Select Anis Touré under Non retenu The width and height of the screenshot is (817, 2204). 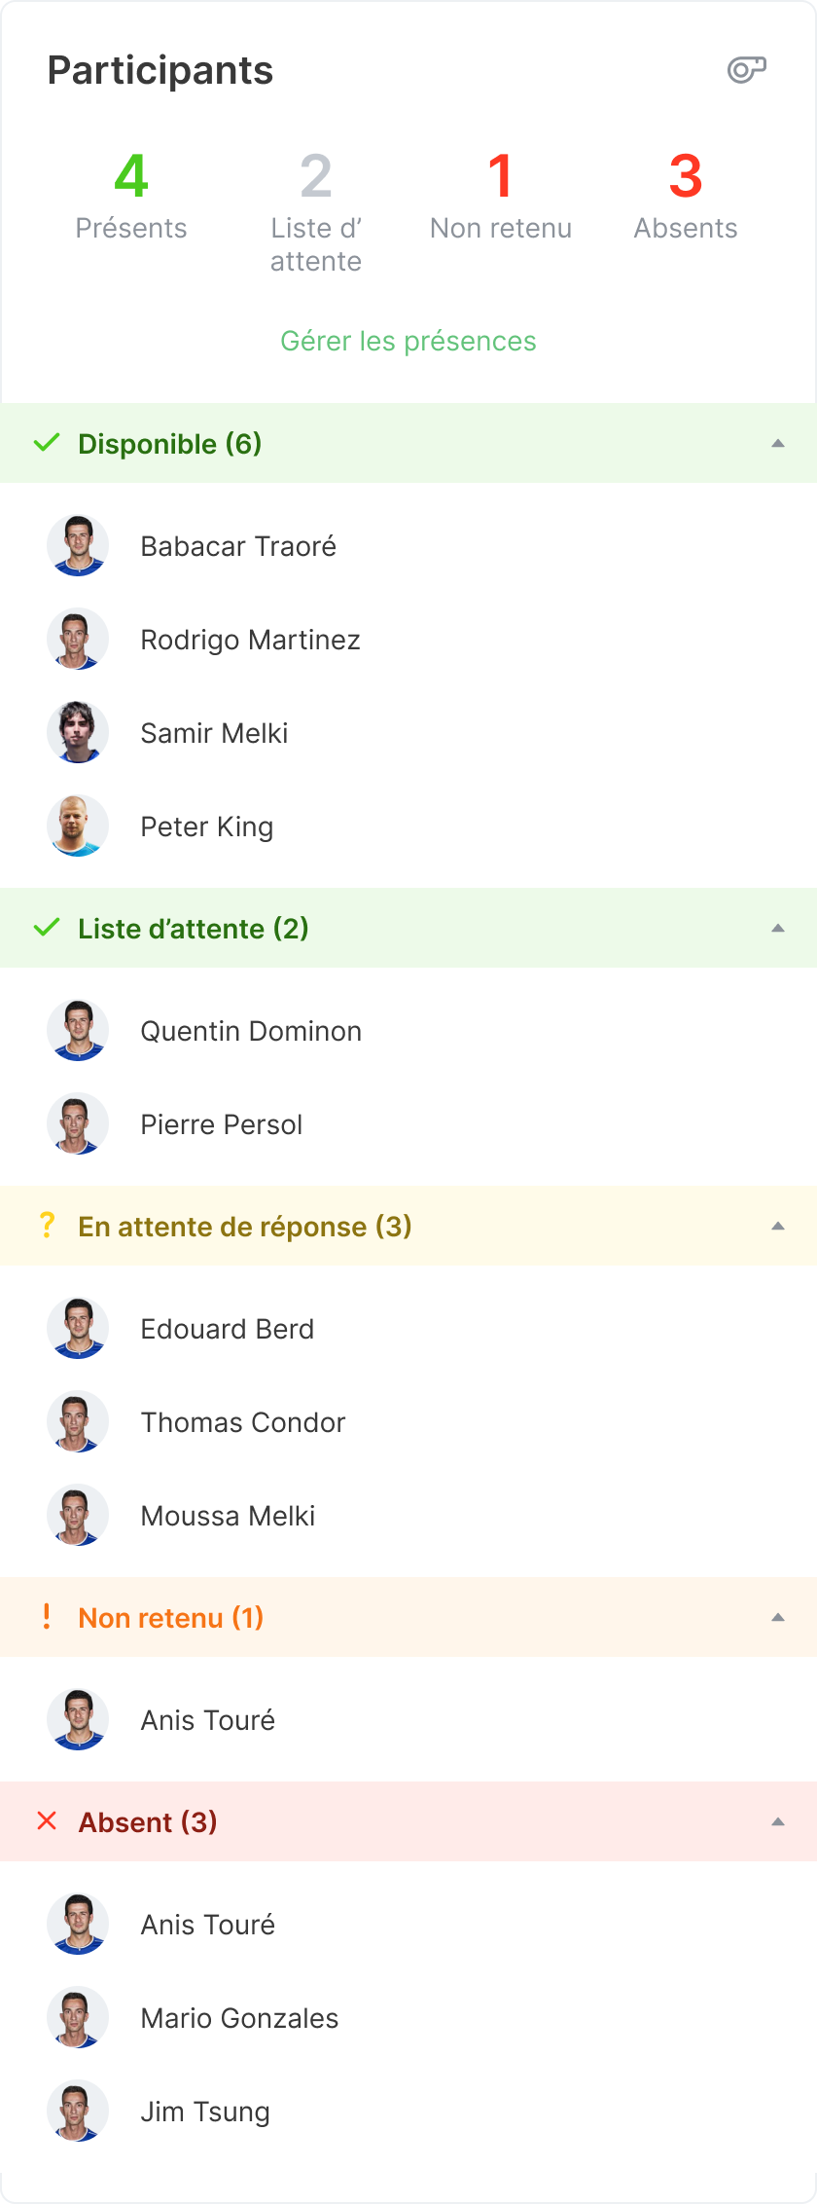[207, 1718]
